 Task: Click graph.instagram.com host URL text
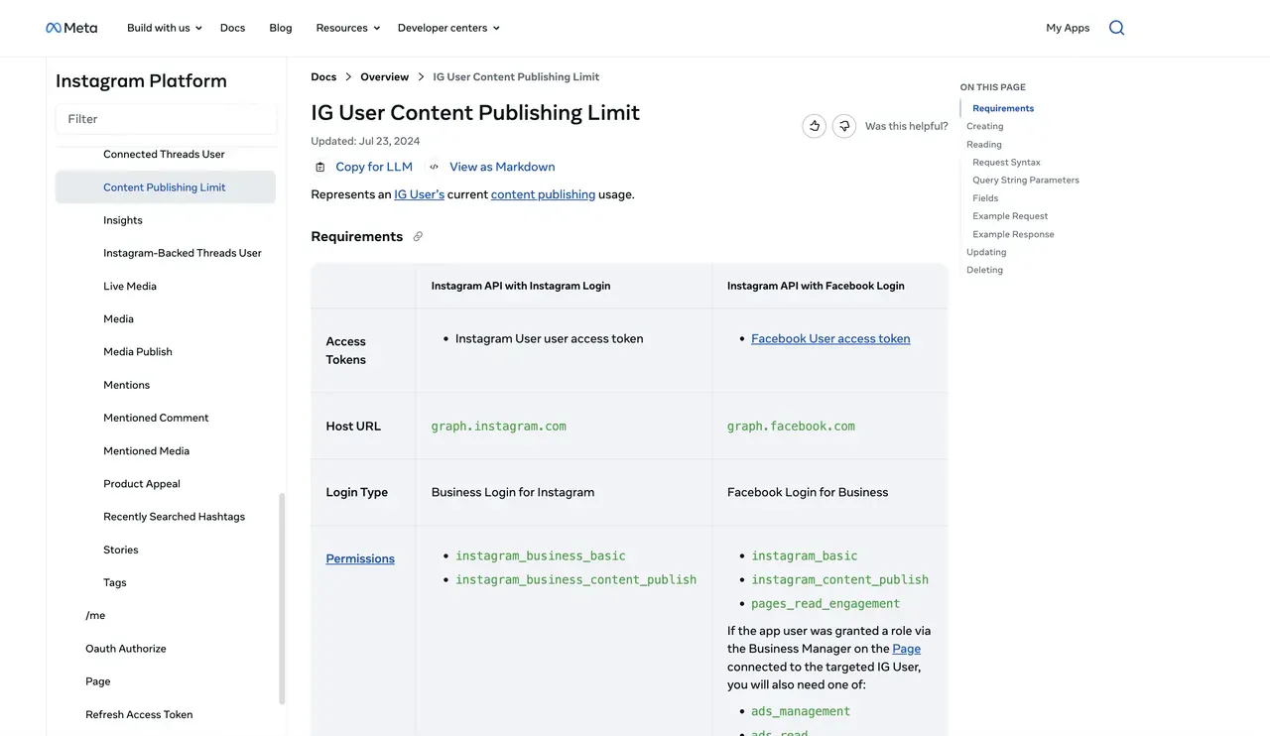pos(498,426)
